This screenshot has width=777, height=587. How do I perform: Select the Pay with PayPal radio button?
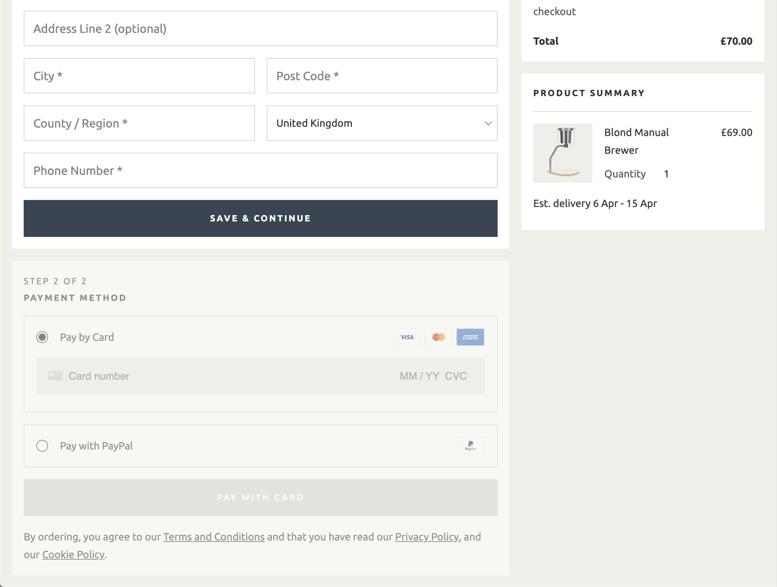coord(42,446)
